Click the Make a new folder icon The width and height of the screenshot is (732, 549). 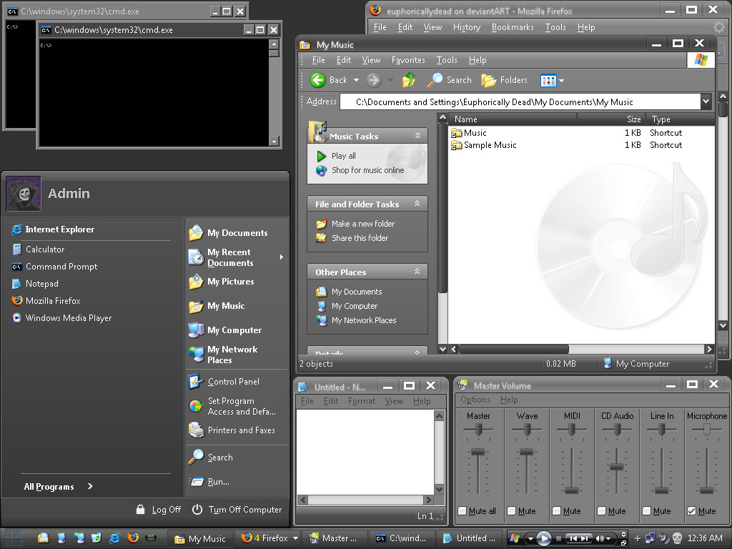[321, 224]
